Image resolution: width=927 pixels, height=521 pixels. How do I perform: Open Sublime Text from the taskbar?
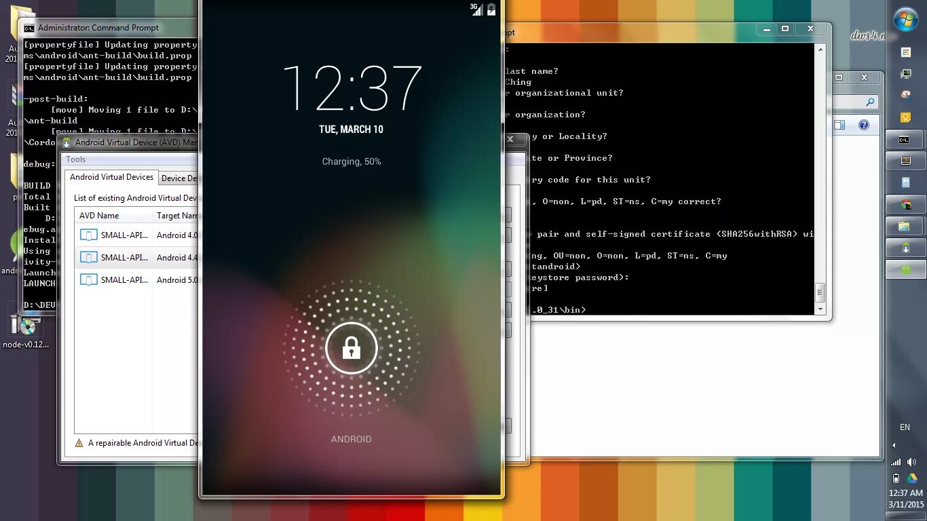(x=905, y=161)
